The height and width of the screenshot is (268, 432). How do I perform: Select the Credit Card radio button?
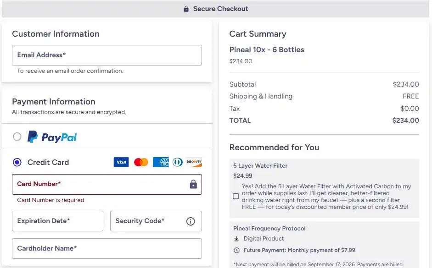17,163
